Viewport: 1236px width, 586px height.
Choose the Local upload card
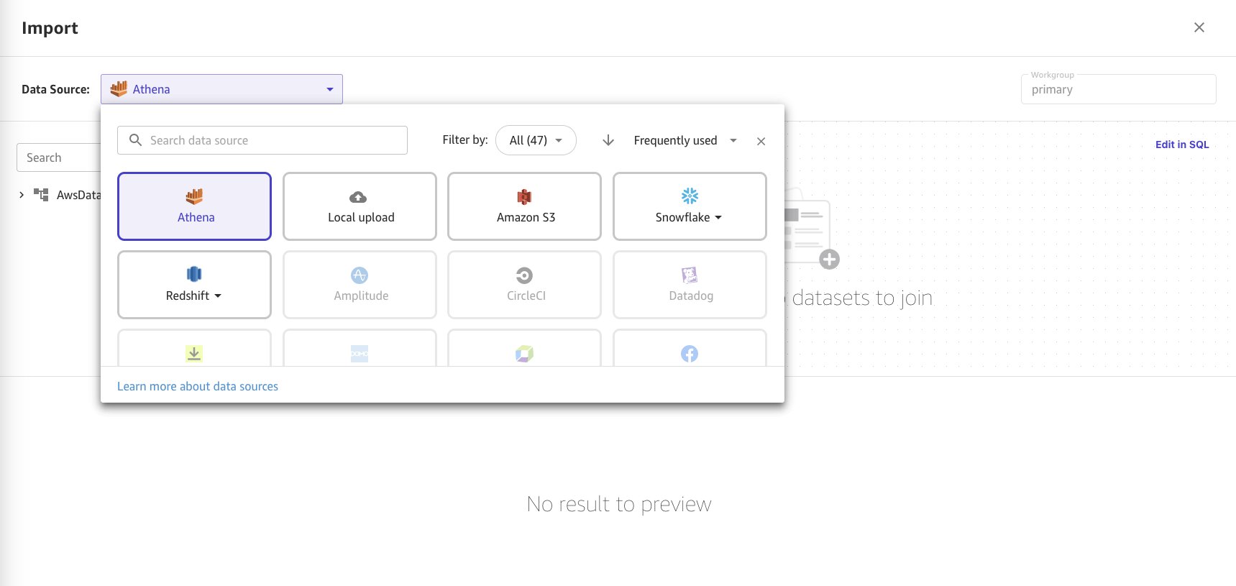360,206
